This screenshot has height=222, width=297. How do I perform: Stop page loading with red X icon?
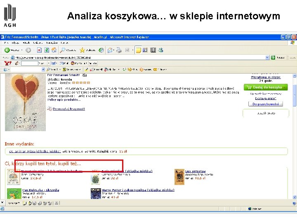(39, 50)
